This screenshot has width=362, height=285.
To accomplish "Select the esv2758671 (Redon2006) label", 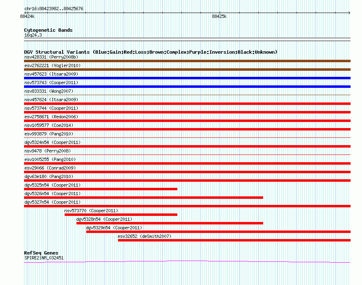I will (x=51, y=117).
